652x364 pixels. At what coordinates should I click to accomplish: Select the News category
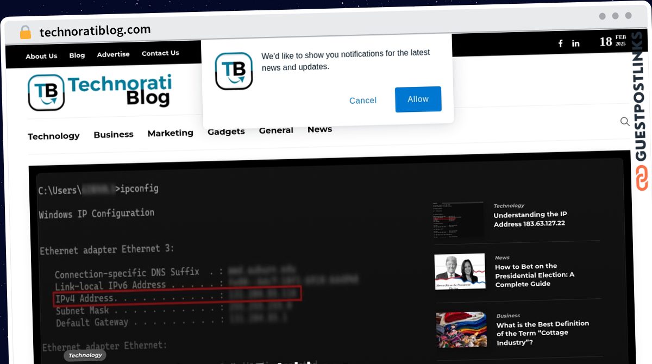click(x=319, y=129)
